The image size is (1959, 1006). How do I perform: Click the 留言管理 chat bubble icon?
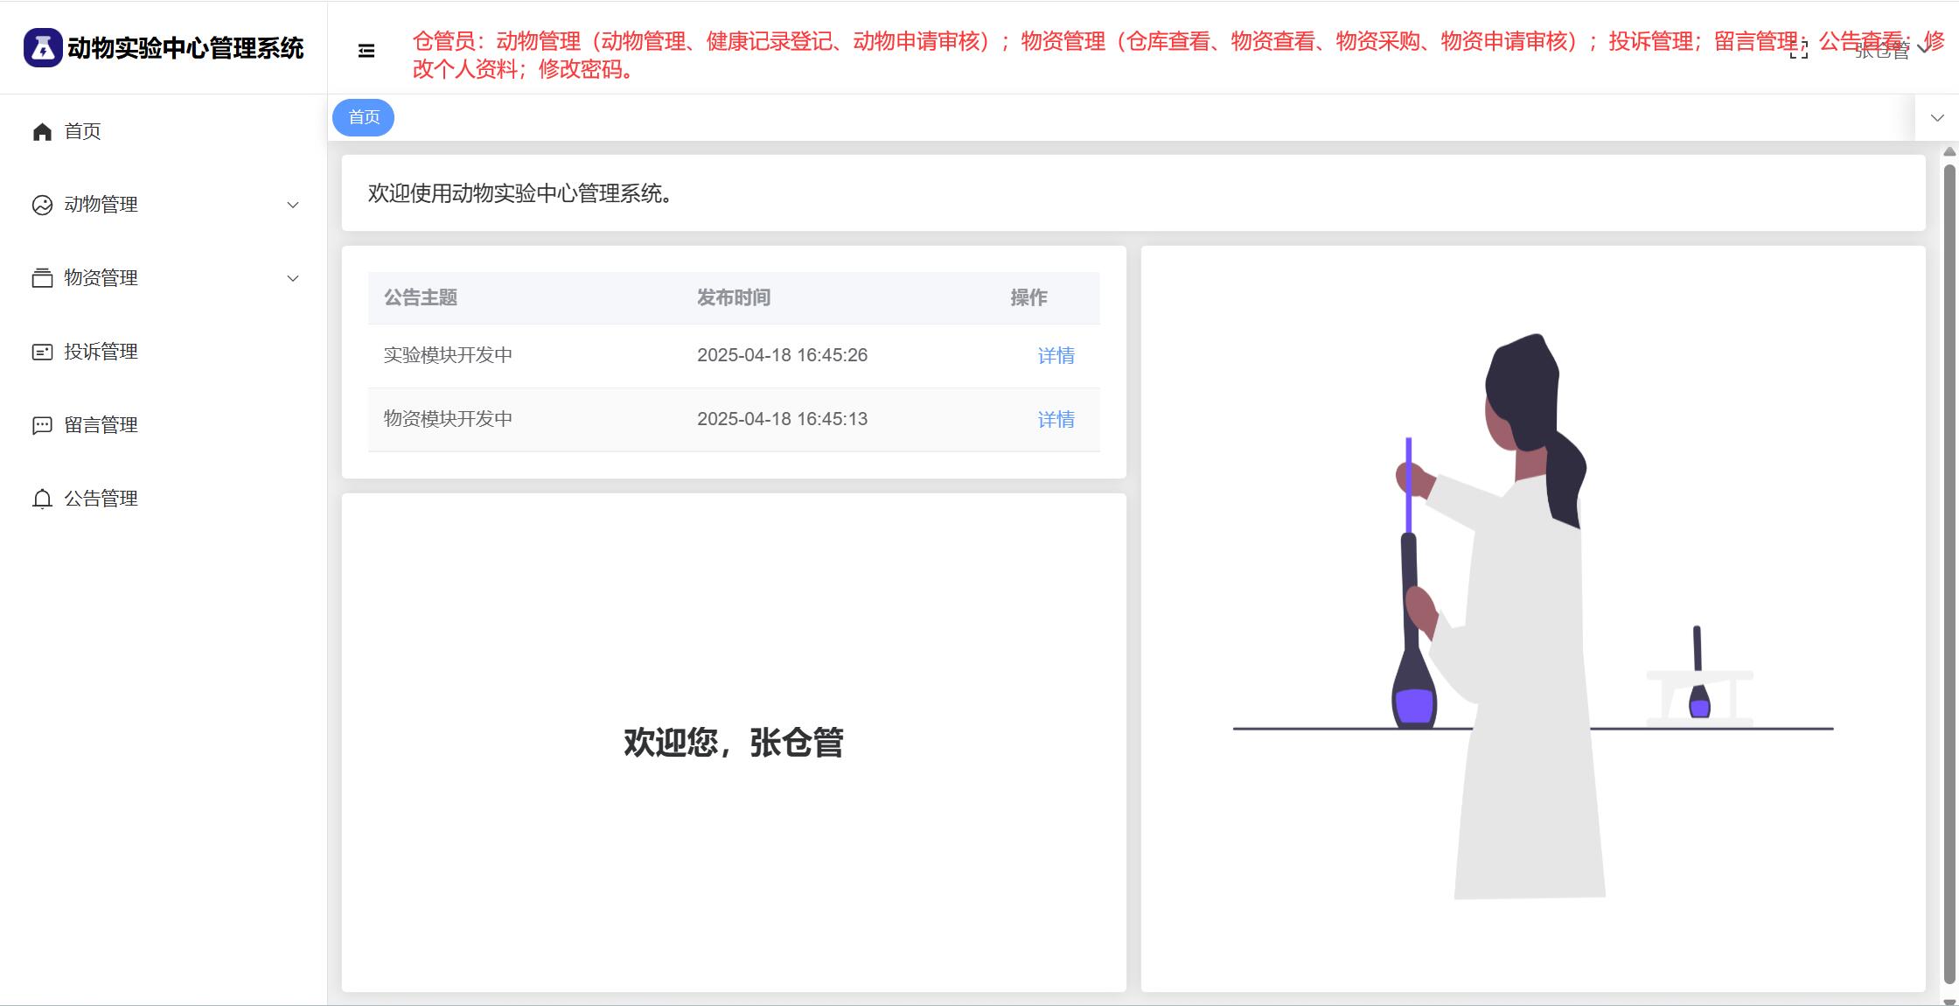coord(42,425)
